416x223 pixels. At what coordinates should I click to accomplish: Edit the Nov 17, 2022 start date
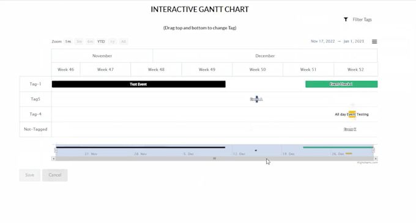tap(322, 42)
